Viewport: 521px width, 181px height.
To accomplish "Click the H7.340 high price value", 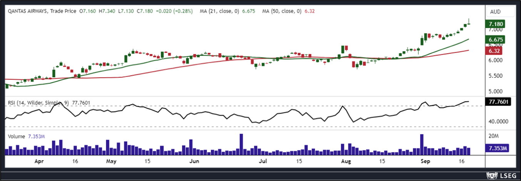I will [x=108, y=12].
